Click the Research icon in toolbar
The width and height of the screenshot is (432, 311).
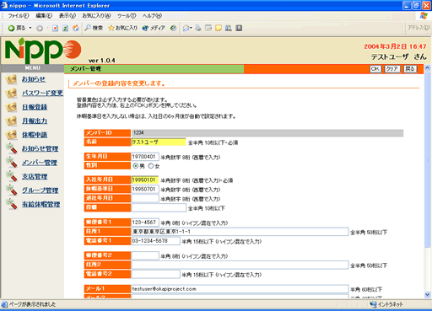[229, 28]
